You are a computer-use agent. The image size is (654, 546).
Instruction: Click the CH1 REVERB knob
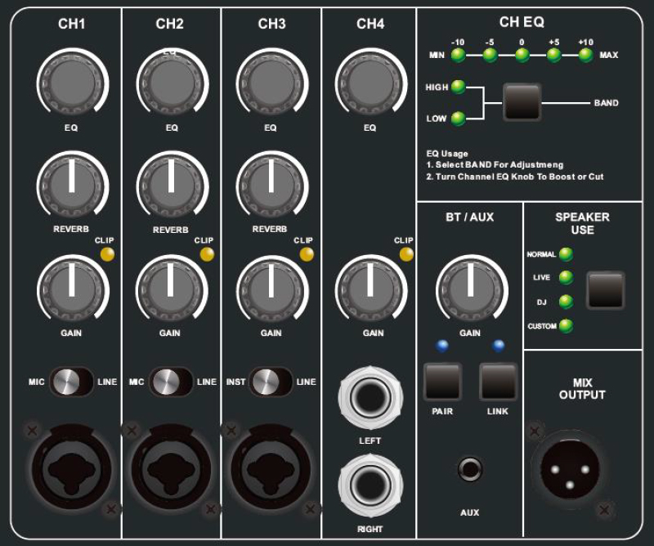(73, 186)
